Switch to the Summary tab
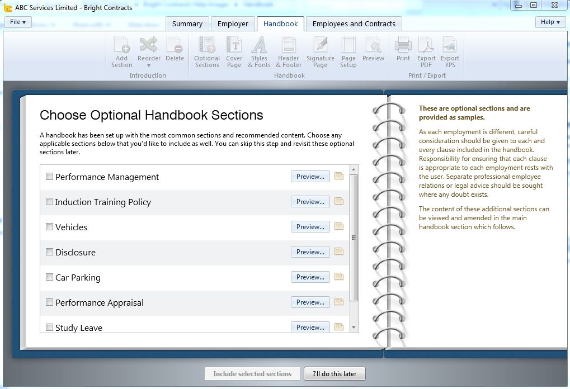 click(x=187, y=24)
